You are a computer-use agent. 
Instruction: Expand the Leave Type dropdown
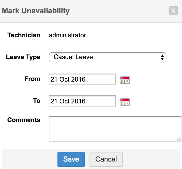coord(107,57)
